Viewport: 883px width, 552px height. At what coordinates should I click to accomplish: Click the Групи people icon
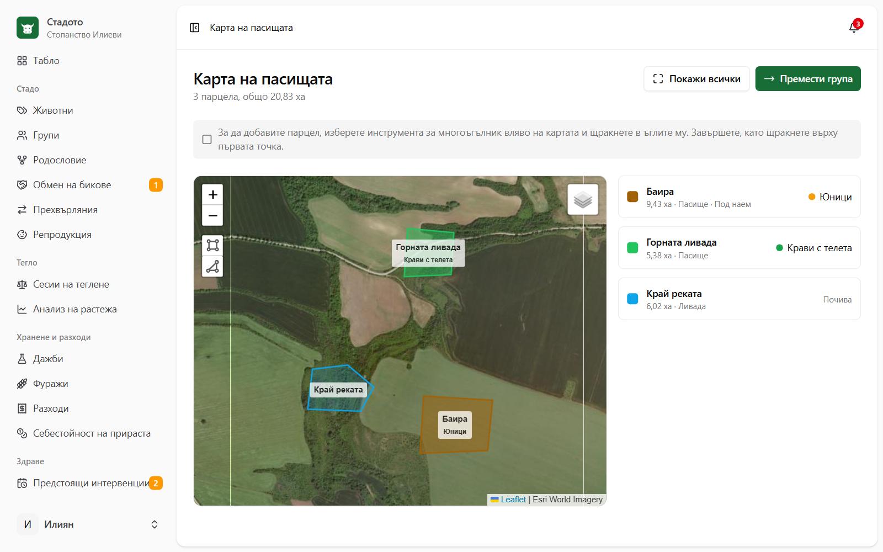coord(22,135)
